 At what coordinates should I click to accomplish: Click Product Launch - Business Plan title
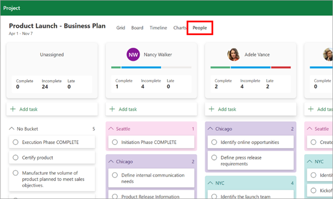click(57, 26)
